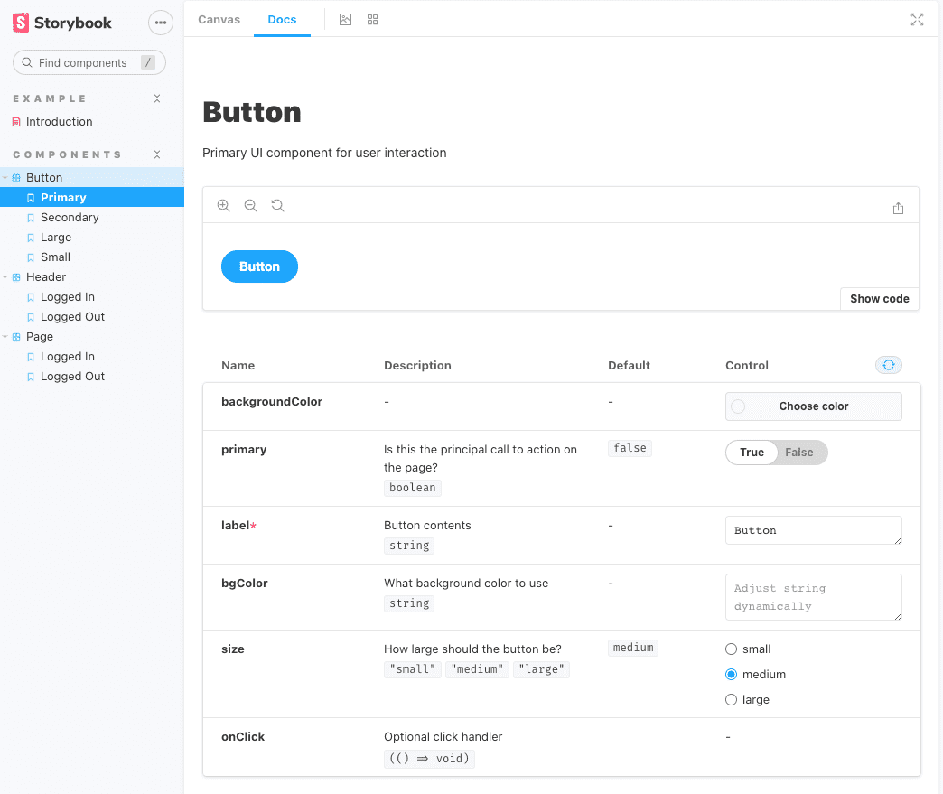Apply a grid overlay to the preview
Screen dimensions: 943x794
pyautogui.click(x=372, y=19)
